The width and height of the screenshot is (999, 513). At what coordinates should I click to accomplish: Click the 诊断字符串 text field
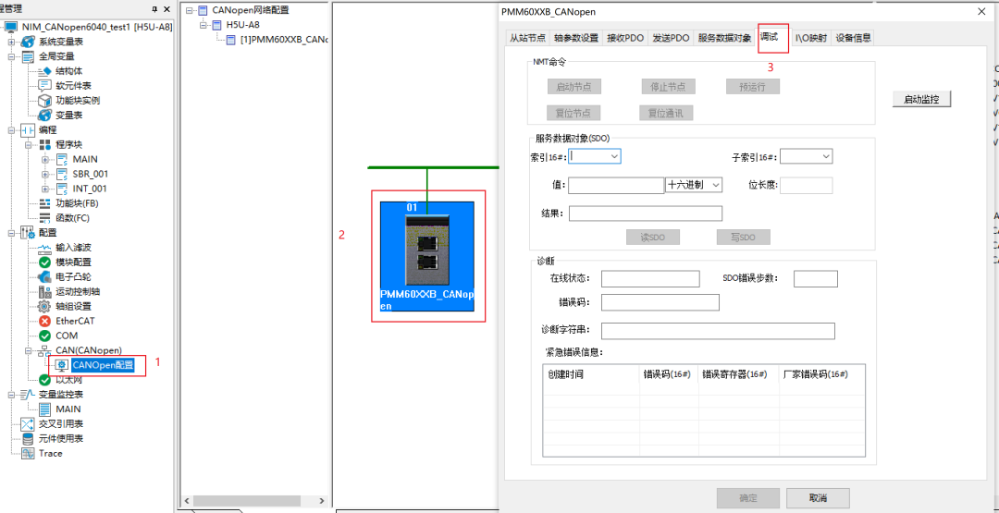tap(718, 331)
